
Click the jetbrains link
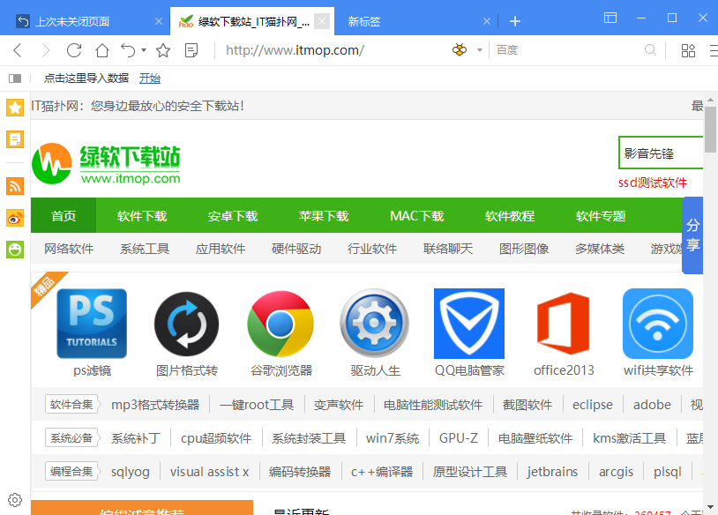[x=552, y=472]
